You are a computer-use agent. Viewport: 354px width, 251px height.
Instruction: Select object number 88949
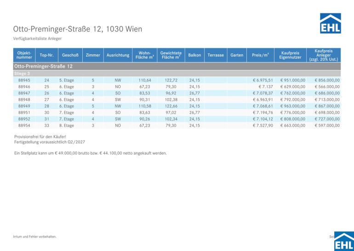coord(24,106)
